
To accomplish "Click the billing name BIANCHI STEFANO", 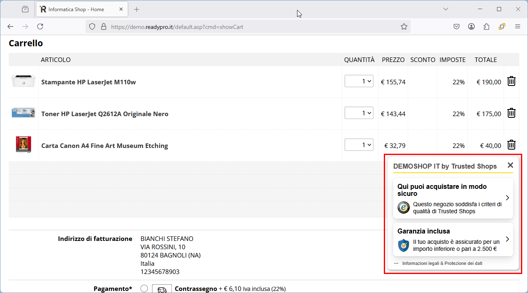I will [x=167, y=238].
